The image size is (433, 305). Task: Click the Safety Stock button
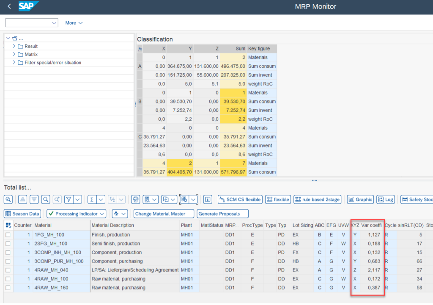[x=417, y=199]
